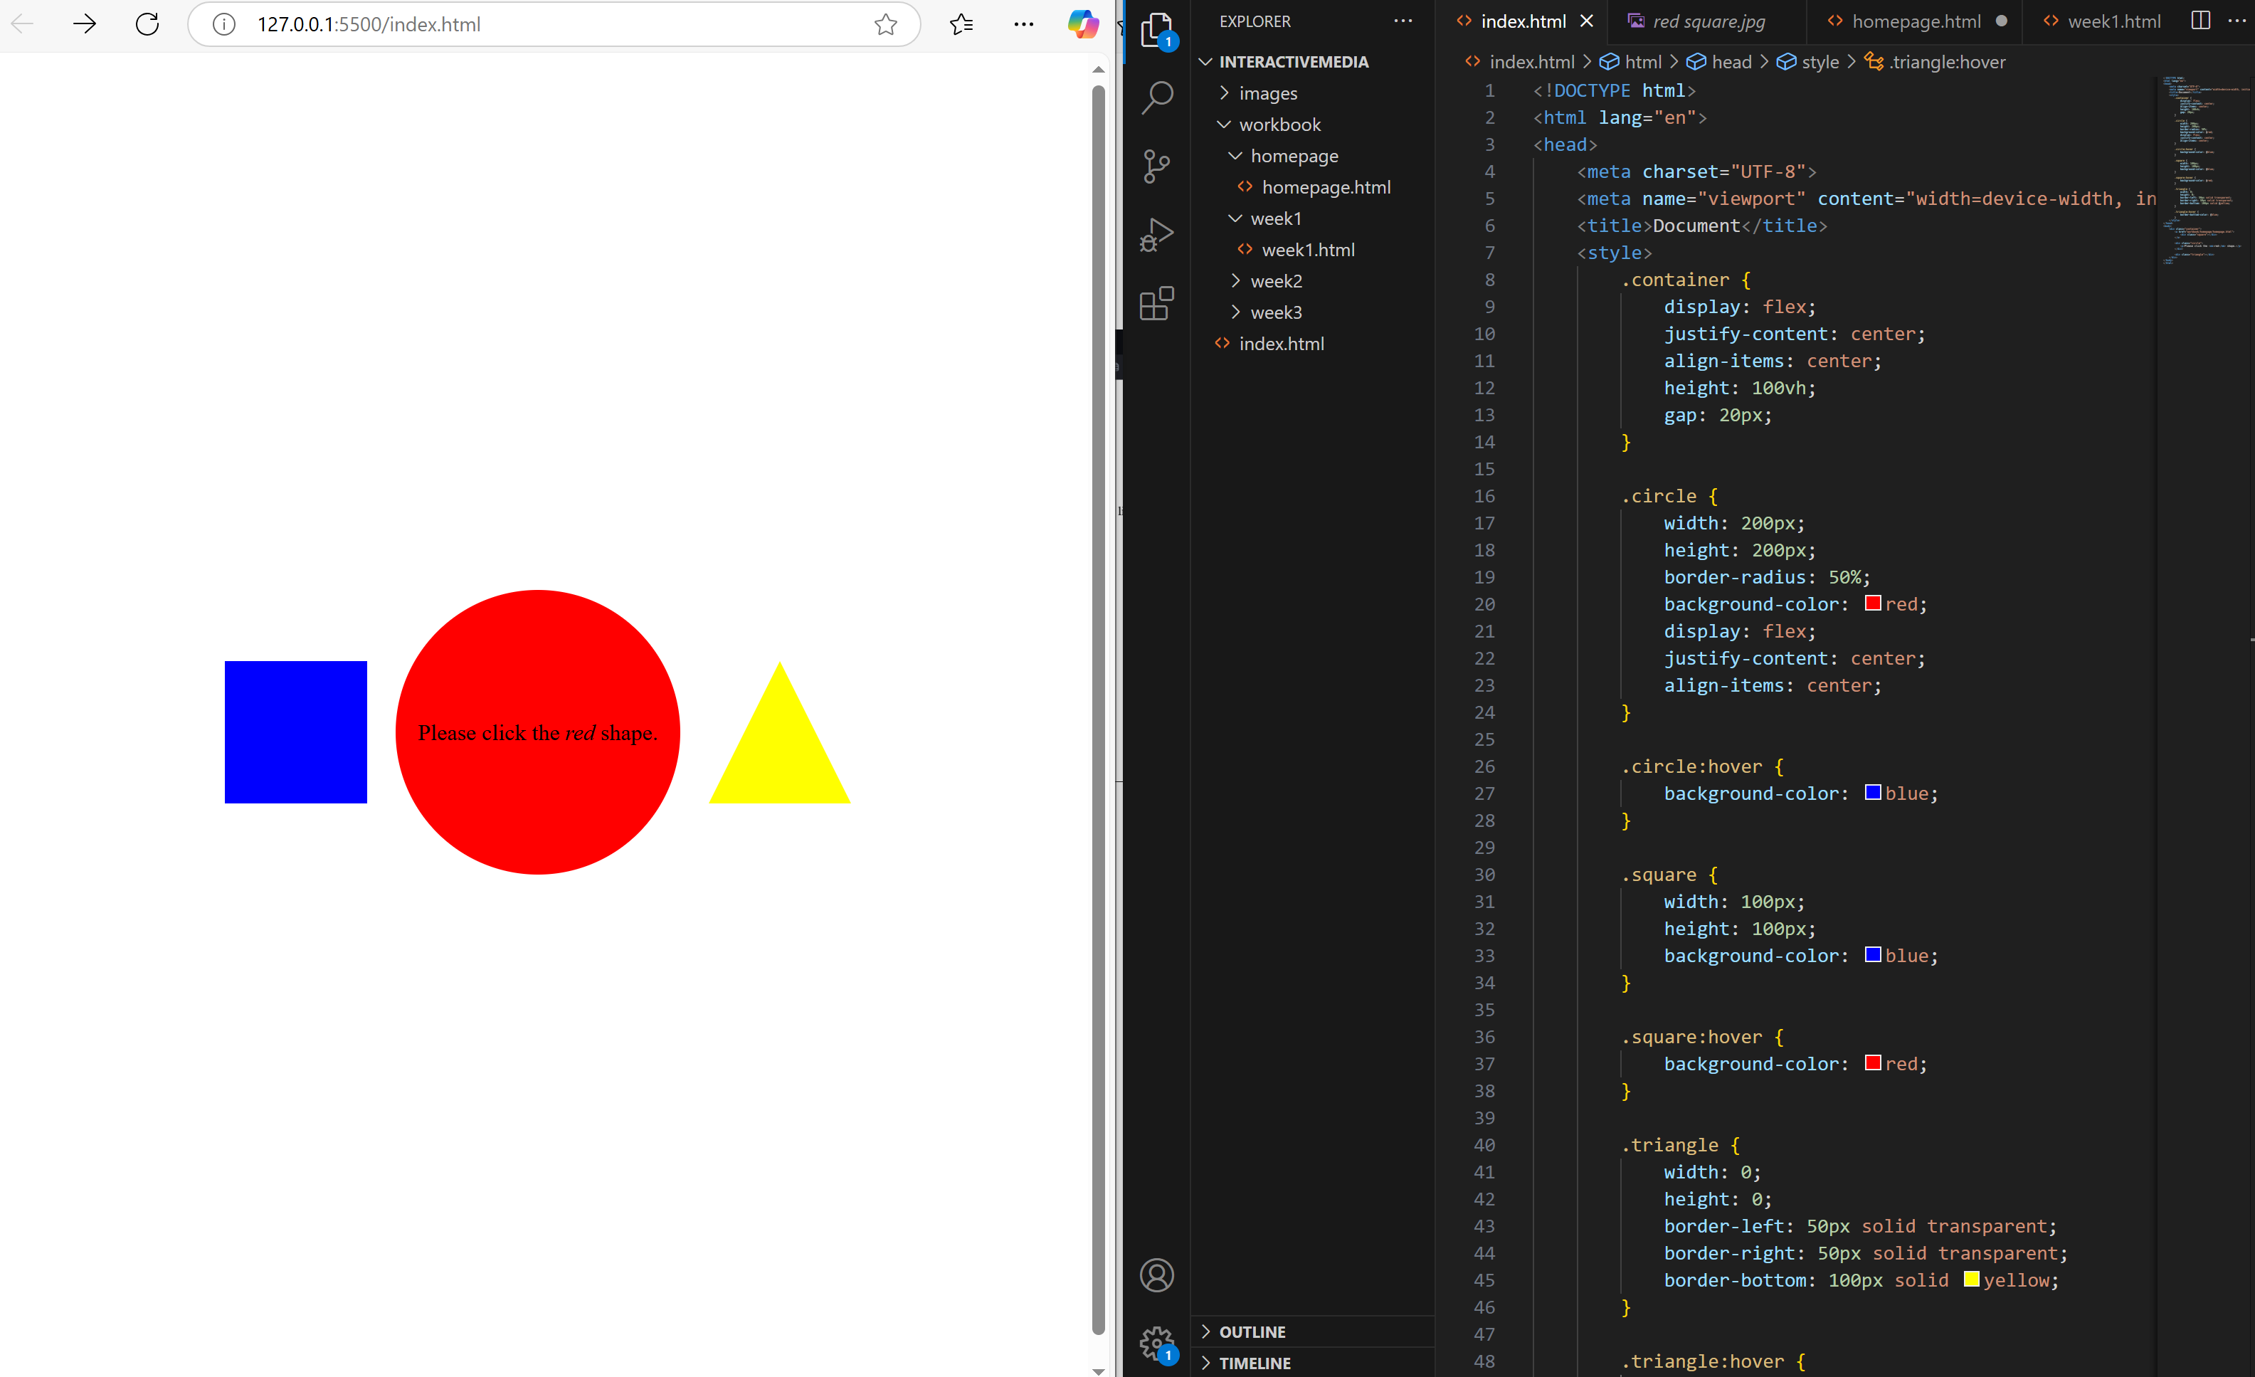Viewport: 2255px width, 1377px height.
Task: Click the .circle:hover selector on line 26
Action: (1691, 766)
